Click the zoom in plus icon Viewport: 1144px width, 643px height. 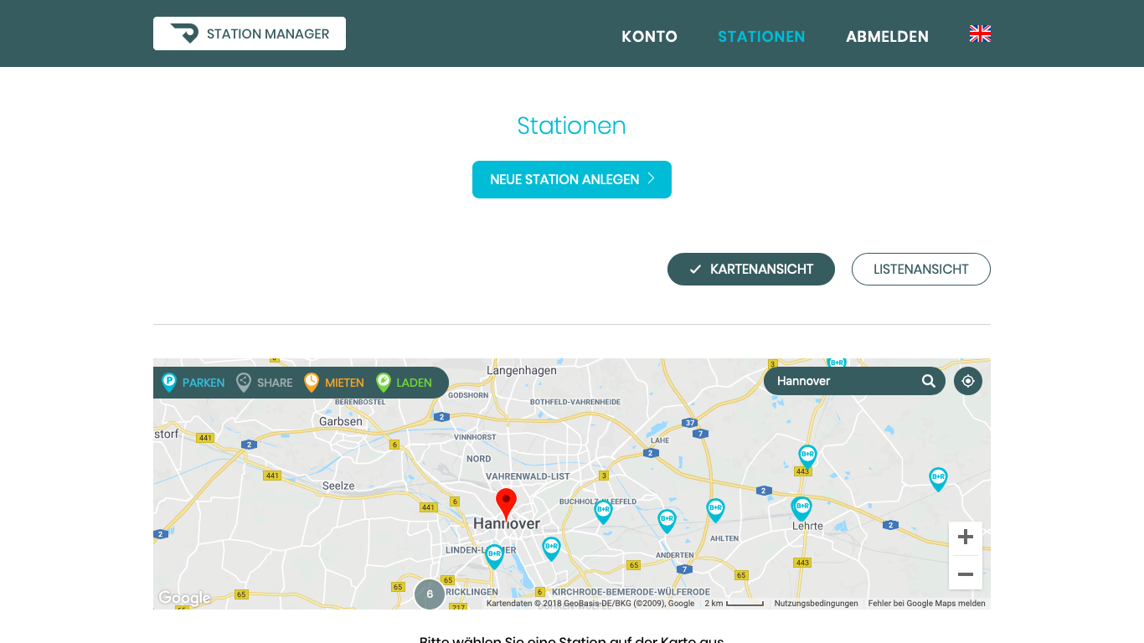pos(966,537)
